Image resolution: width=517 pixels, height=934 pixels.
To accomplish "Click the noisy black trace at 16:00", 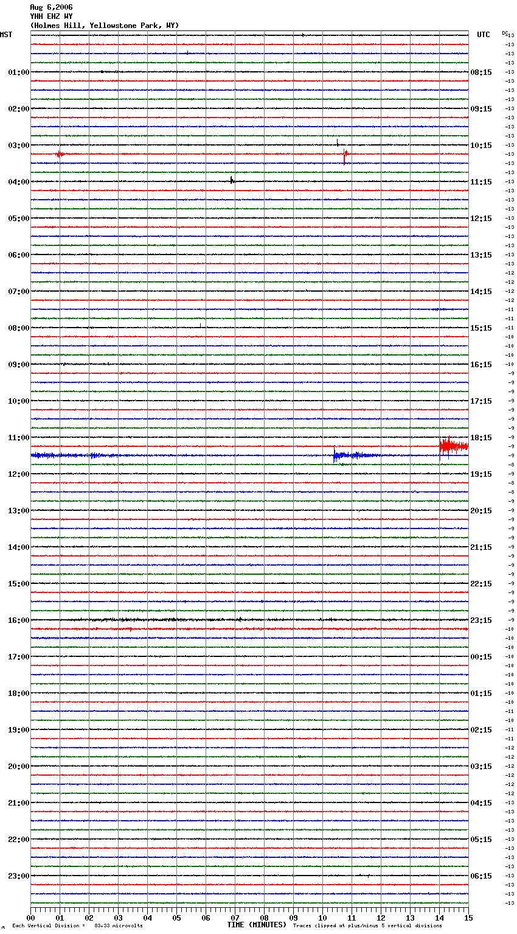I will (x=249, y=620).
